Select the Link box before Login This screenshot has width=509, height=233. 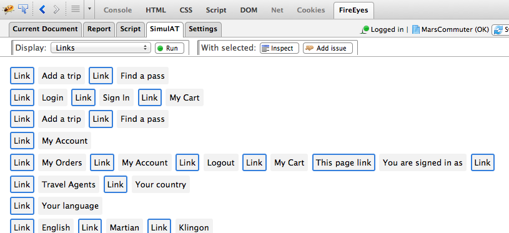pos(22,97)
